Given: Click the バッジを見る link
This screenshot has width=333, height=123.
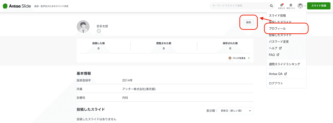Looking at the screenshot, I should click(x=239, y=58).
